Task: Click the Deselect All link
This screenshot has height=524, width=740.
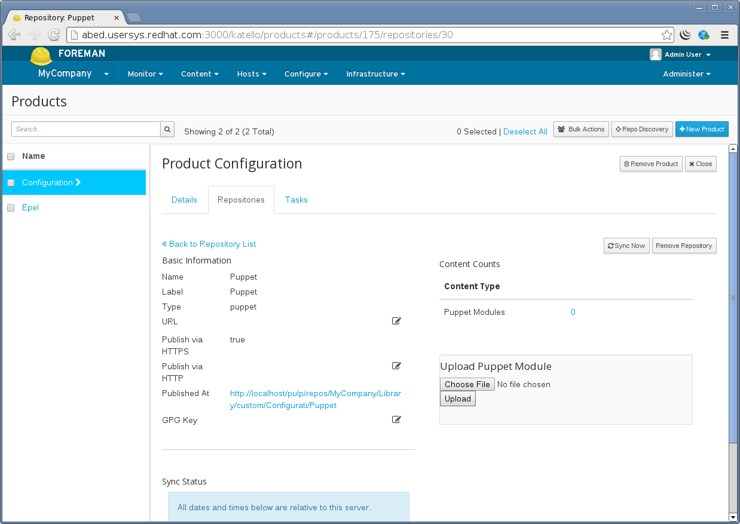Action: pos(525,131)
